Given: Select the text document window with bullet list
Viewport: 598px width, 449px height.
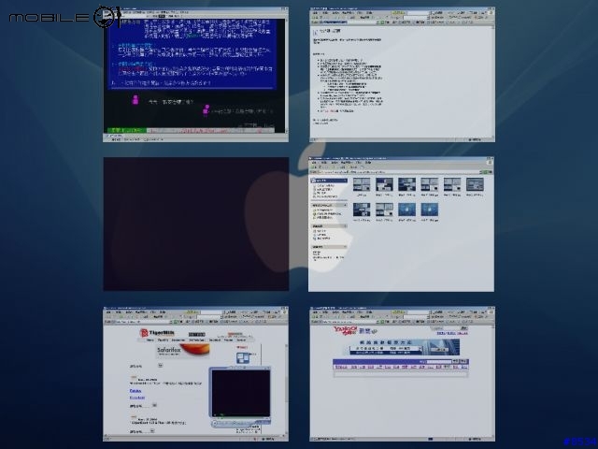Looking at the screenshot, I should [402, 74].
